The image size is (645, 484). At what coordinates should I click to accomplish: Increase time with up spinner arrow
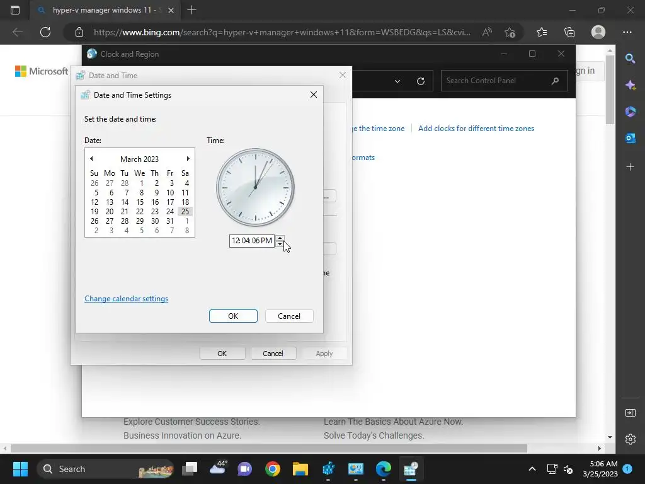[280, 238]
